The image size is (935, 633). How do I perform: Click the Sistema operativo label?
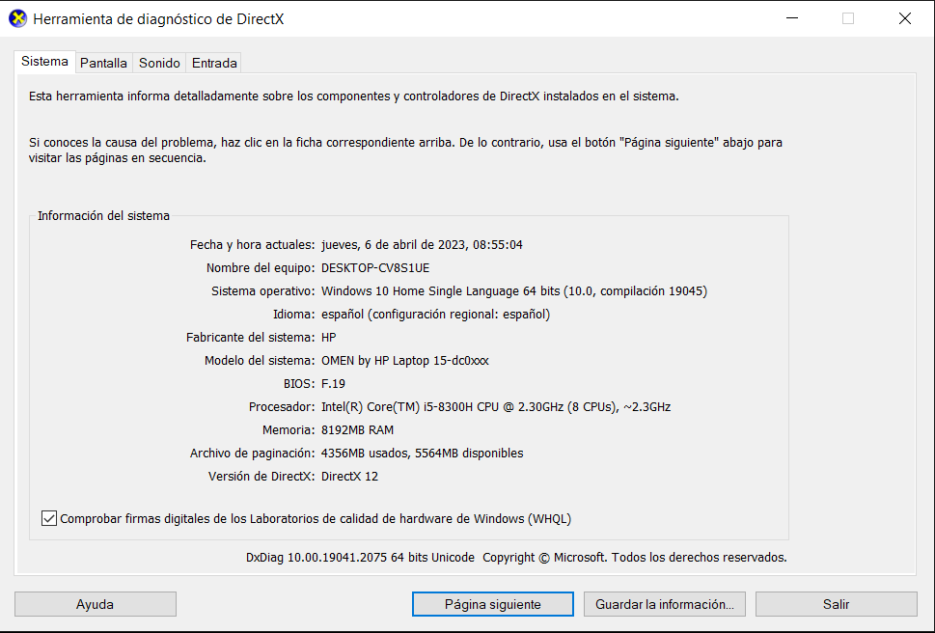point(263,291)
